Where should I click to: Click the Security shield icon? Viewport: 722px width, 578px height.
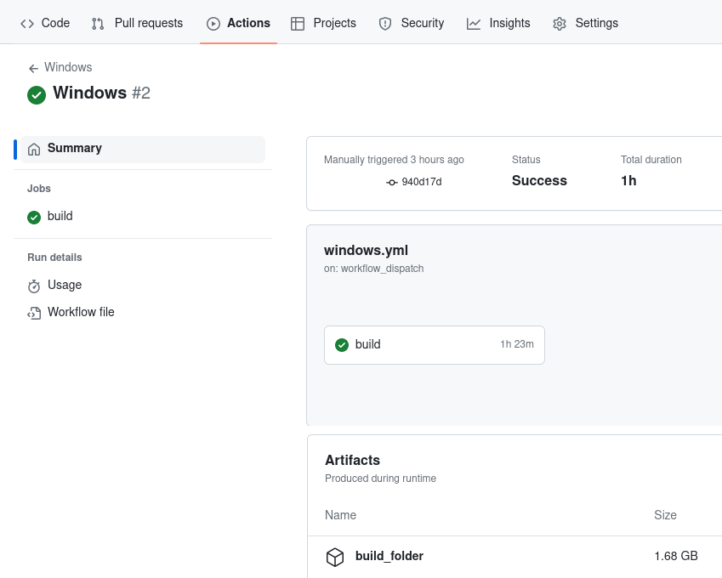pyautogui.click(x=385, y=24)
